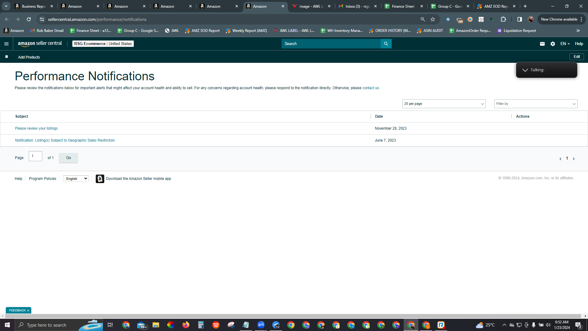The height and width of the screenshot is (331, 588).
Task: Click the Help link in the footer
Action: 18,179
